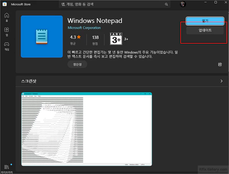Click the Windows Notepad app icon
The width and height of the screenshot is (229, 174).
click(42, 37)
